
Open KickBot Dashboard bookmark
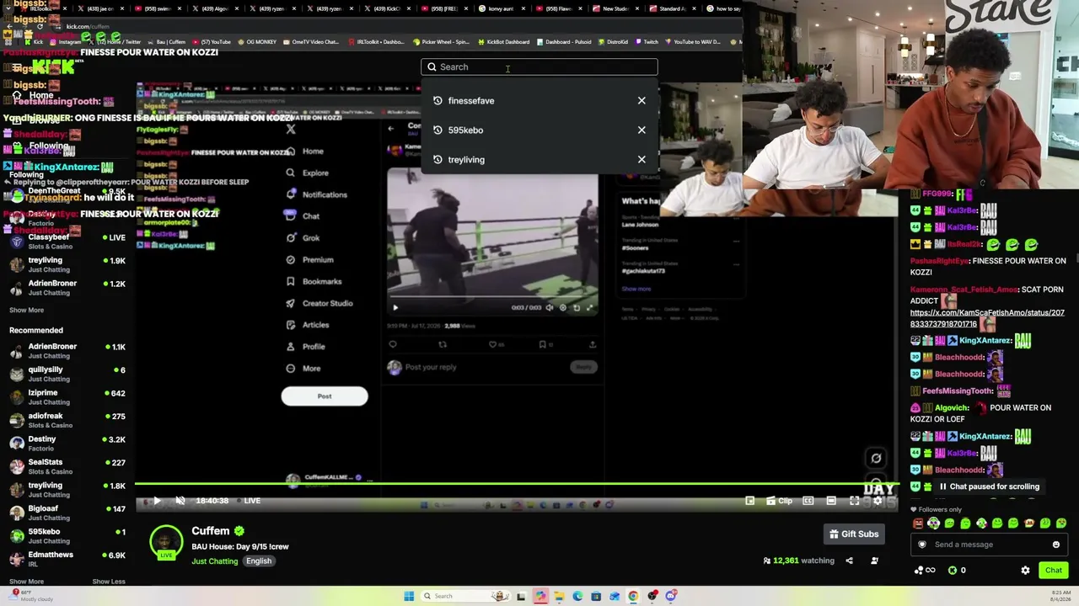pos(504,42)
